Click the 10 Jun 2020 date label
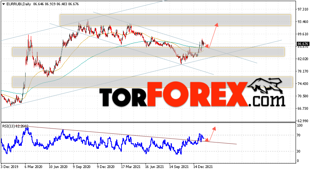 58,166
